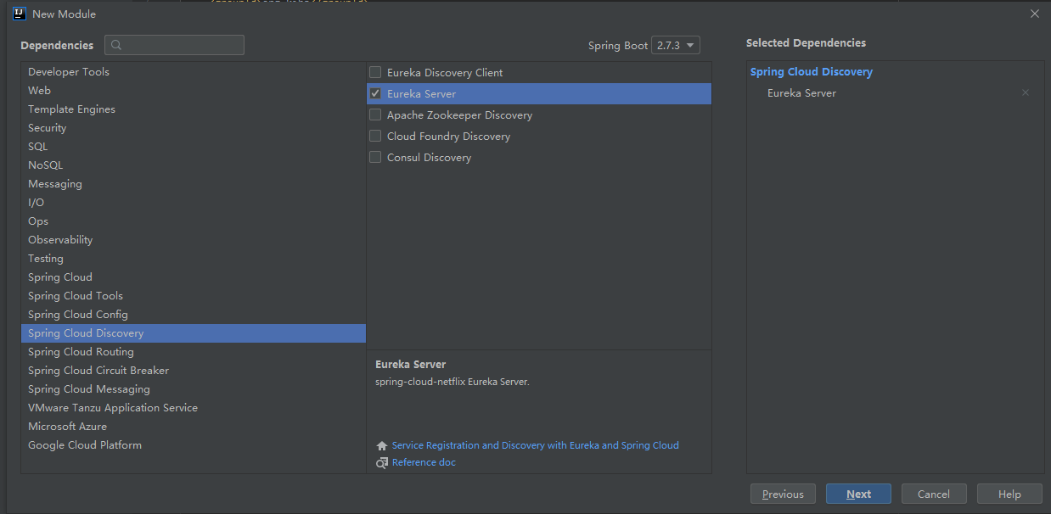Check Consul Discovery option
The image size is (1051, 514).
(375, 157)
